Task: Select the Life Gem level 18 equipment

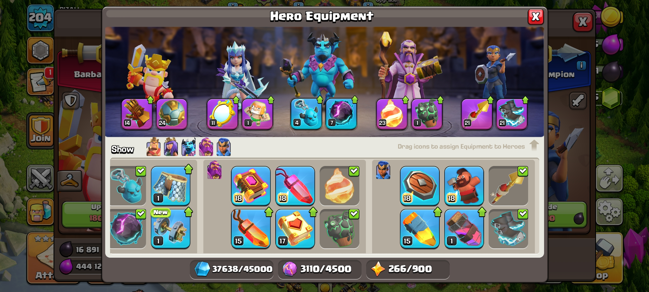Action: click(295, 186)
